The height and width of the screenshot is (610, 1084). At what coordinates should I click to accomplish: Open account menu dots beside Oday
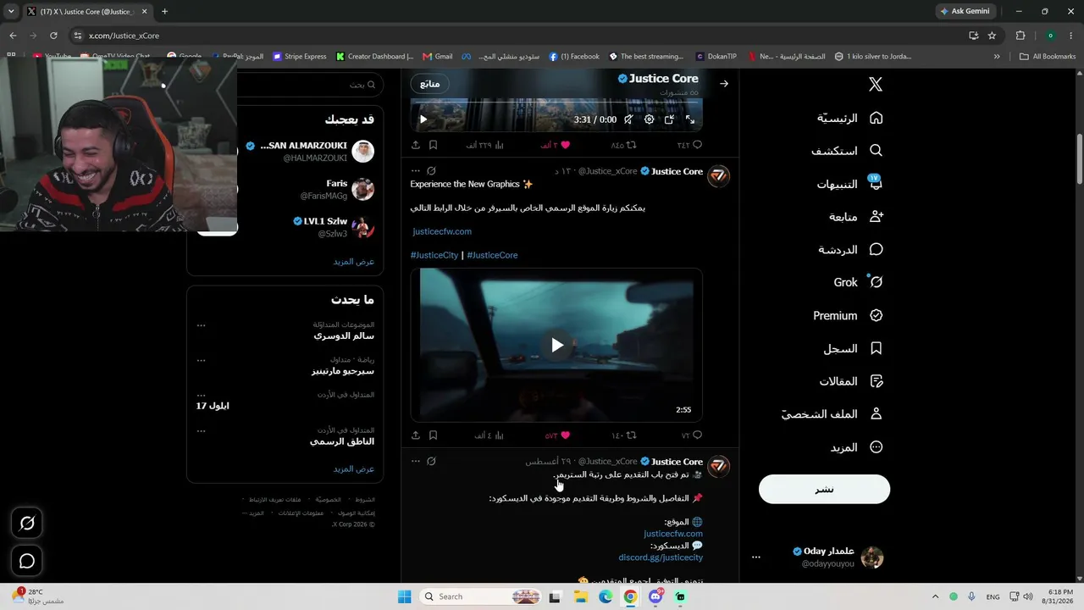[x=756, y=557]
